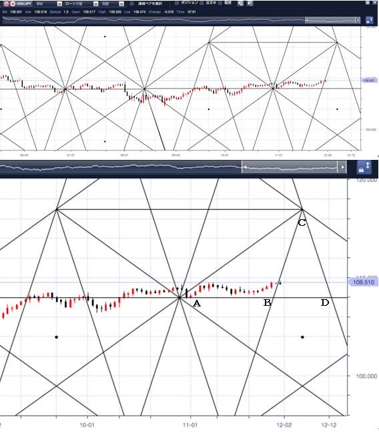Image resolution: width=379 pixels, height=435 pixels.
Task: Click the first chart tool icon after 履歴
Action: (241, 3)
